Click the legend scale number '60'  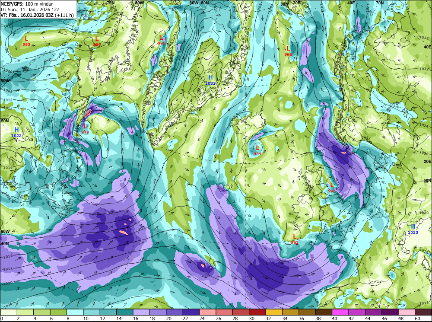[417, 319]
